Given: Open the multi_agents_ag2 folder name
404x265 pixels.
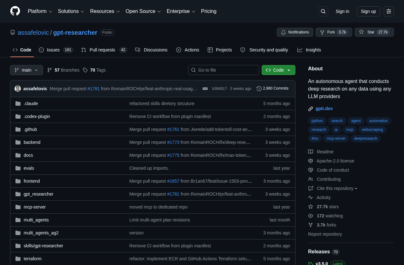Looking at the screenshot, I should [x=41, y=233].
